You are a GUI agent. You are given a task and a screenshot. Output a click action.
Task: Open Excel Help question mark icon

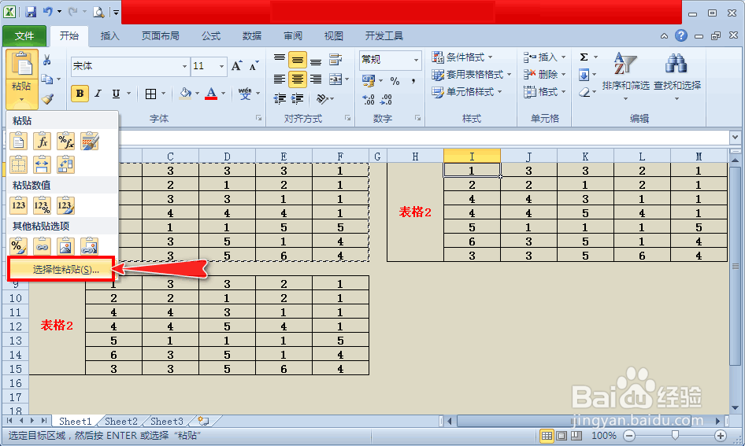(681, 35)
